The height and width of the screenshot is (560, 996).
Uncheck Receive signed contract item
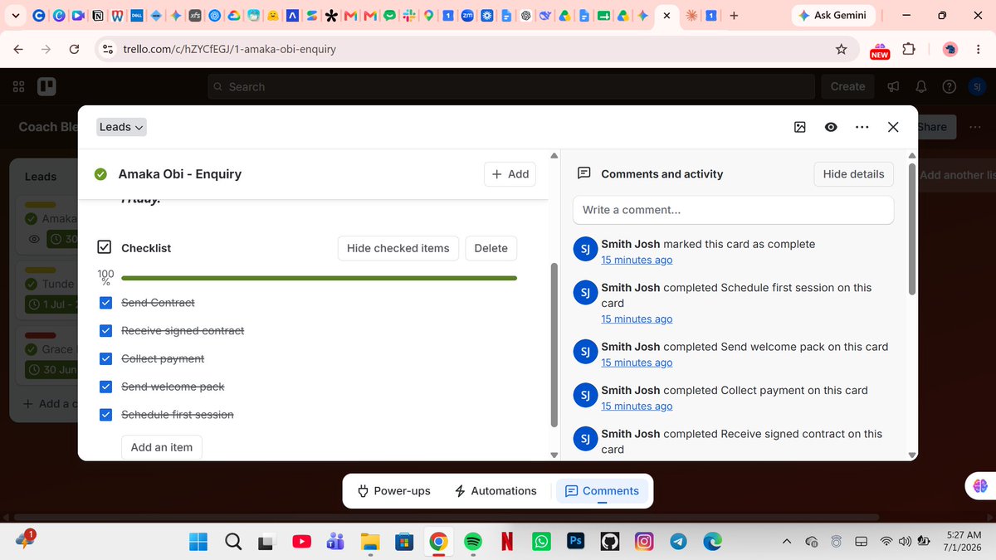click(105, 331)
